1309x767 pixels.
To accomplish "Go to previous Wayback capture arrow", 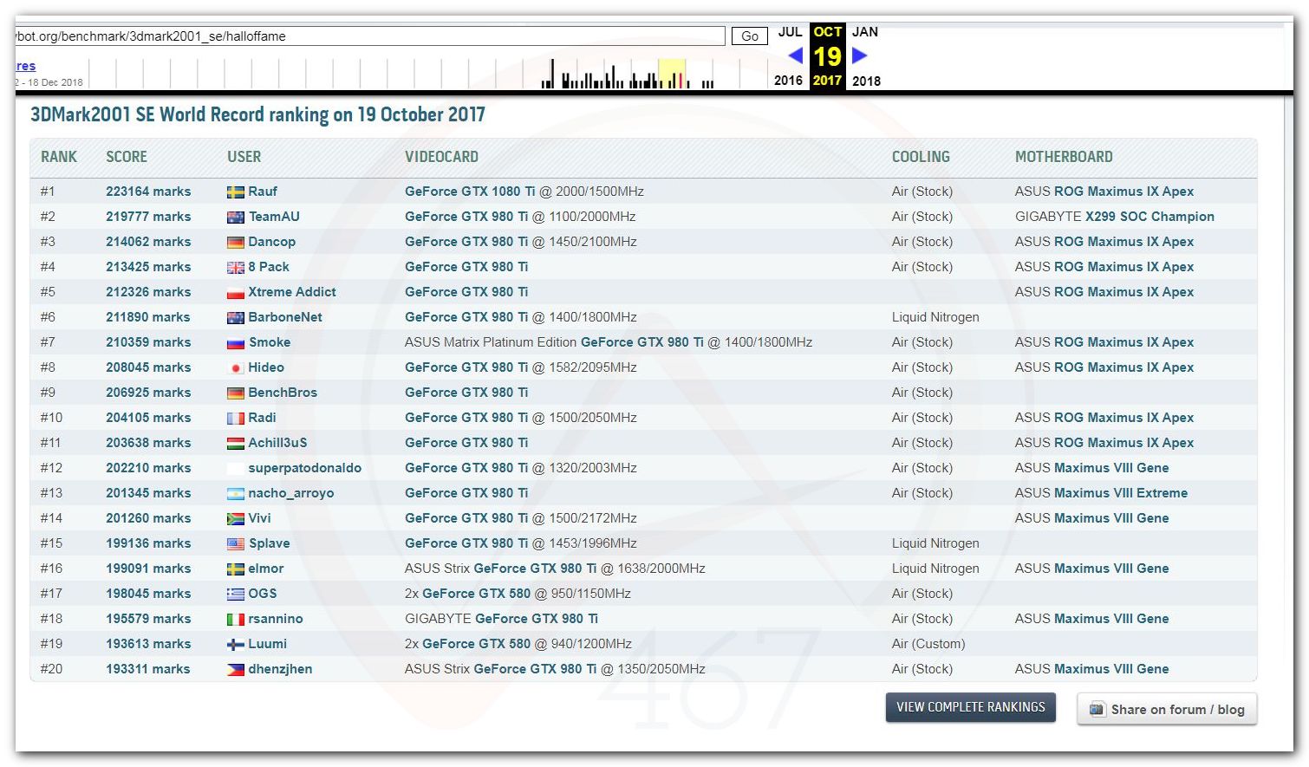I will 795,55.
